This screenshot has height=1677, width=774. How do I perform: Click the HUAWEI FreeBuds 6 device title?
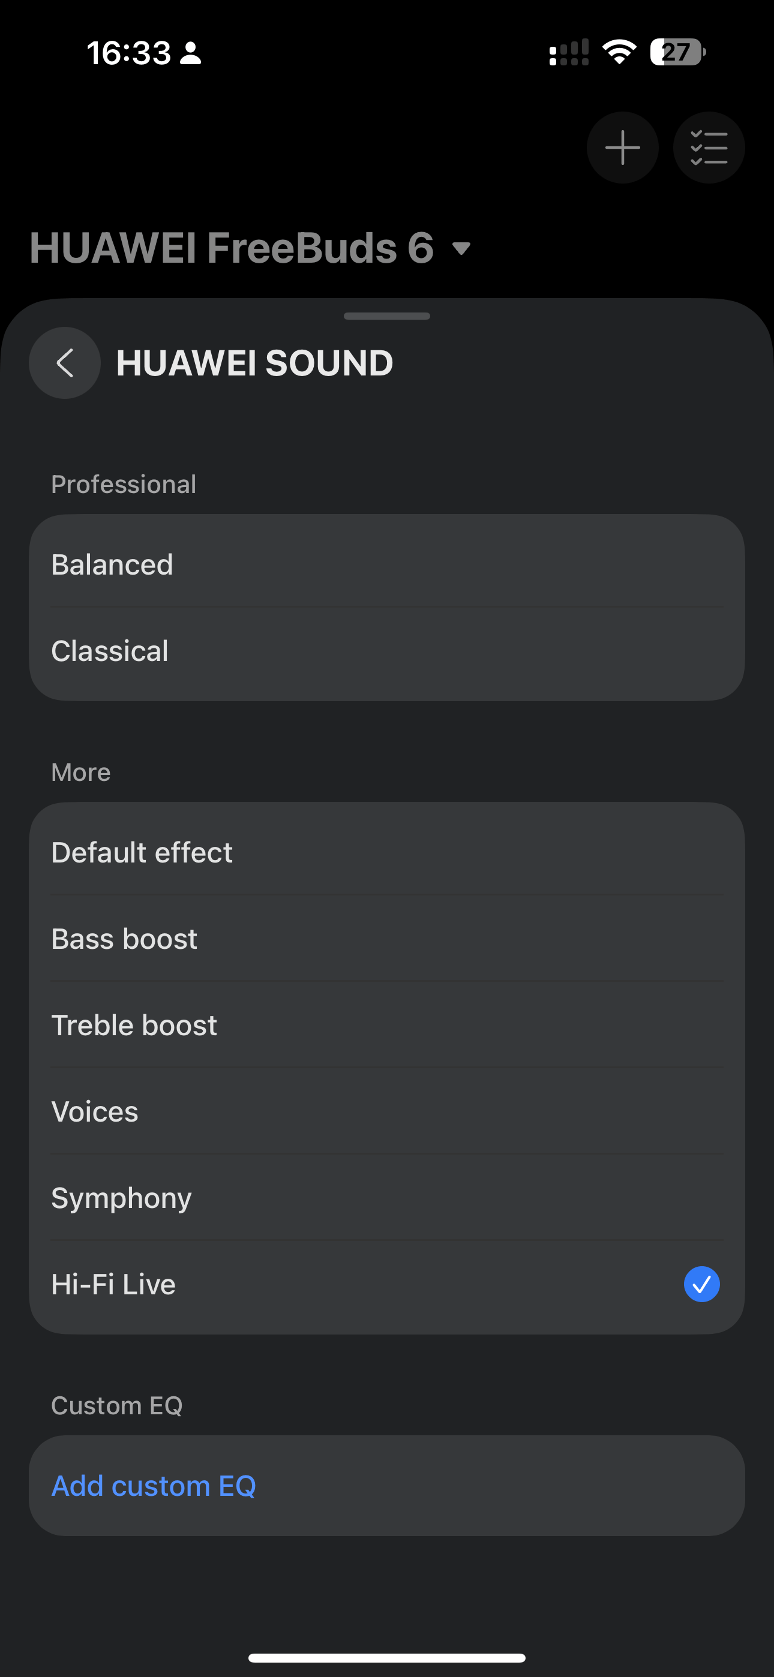[x=231, y=248]
